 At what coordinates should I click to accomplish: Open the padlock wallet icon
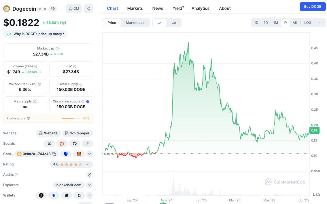click(x=79, y=195)
